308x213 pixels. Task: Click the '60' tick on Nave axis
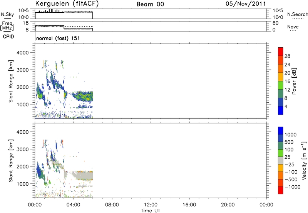[x=275, y=23]
